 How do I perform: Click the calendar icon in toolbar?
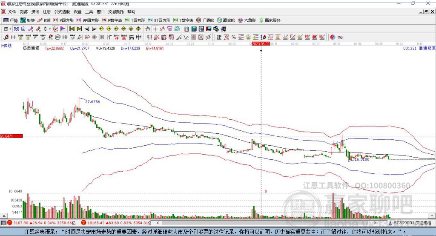click(186, 29)
